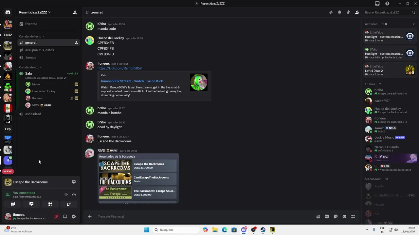The width and height of the screenshot is (419, 235).
Task: Open caritafeli7 member profile
Action: [390, 101]
